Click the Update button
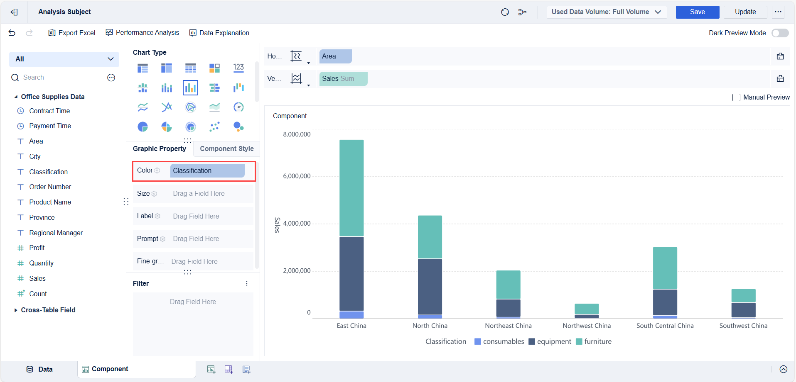This screenshot has height=382, width=796. [x=745, y=12]
